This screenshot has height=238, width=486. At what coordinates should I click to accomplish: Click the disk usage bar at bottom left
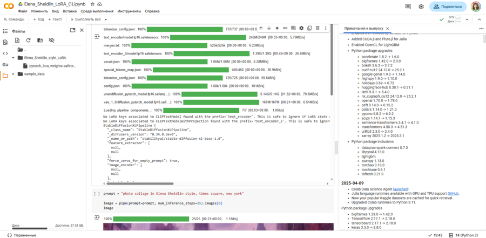click(30, 229)
